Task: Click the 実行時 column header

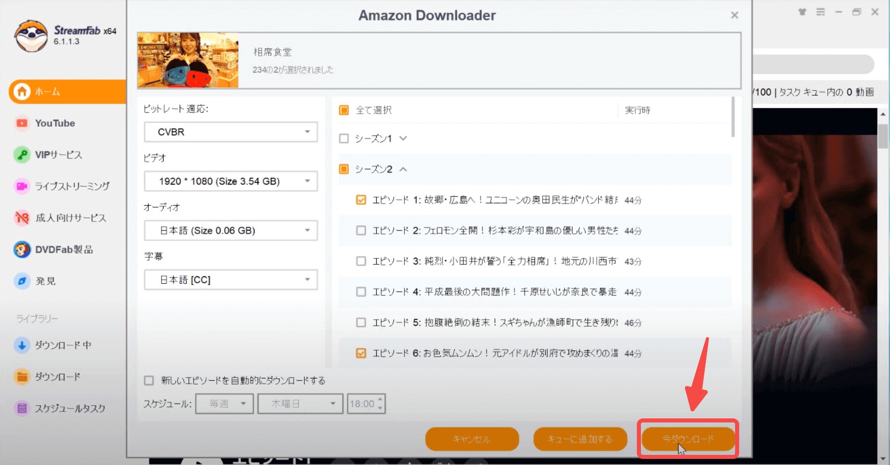Action: click(637, 110)
